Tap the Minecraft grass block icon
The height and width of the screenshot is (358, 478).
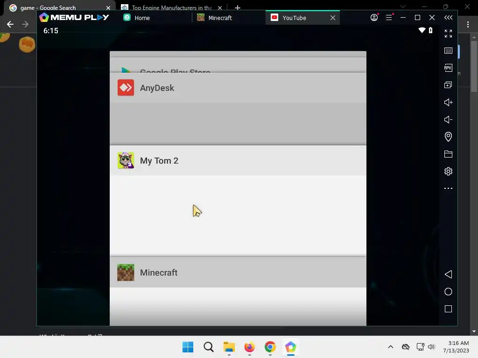pyautogui.click(x=126, y=272)
